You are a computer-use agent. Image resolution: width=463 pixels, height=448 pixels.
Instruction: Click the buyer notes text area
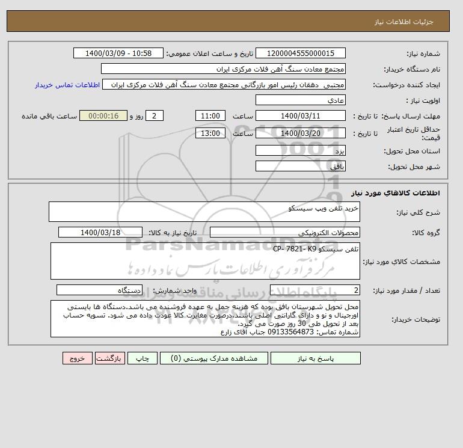pyautogui.click(x=205, y=319)
